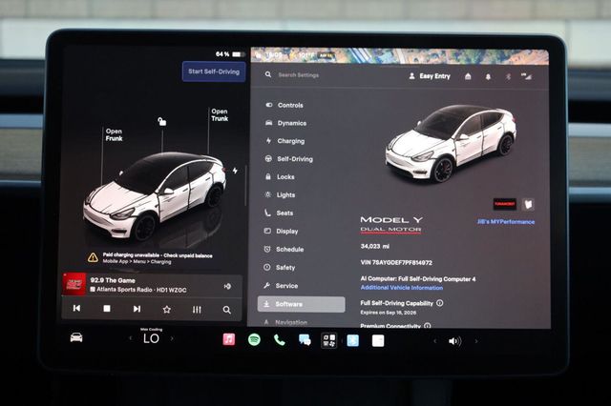Show info for Full Self-Driving Capability
Image resolution: width=611 pixels, height=406 pixels.
click(x=440, y=302)
